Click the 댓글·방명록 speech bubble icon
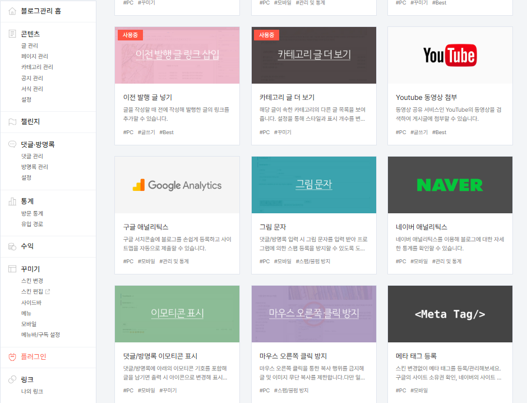Image resolution: width=527 pixels, height=403 pixels. [x=12, y=144]
